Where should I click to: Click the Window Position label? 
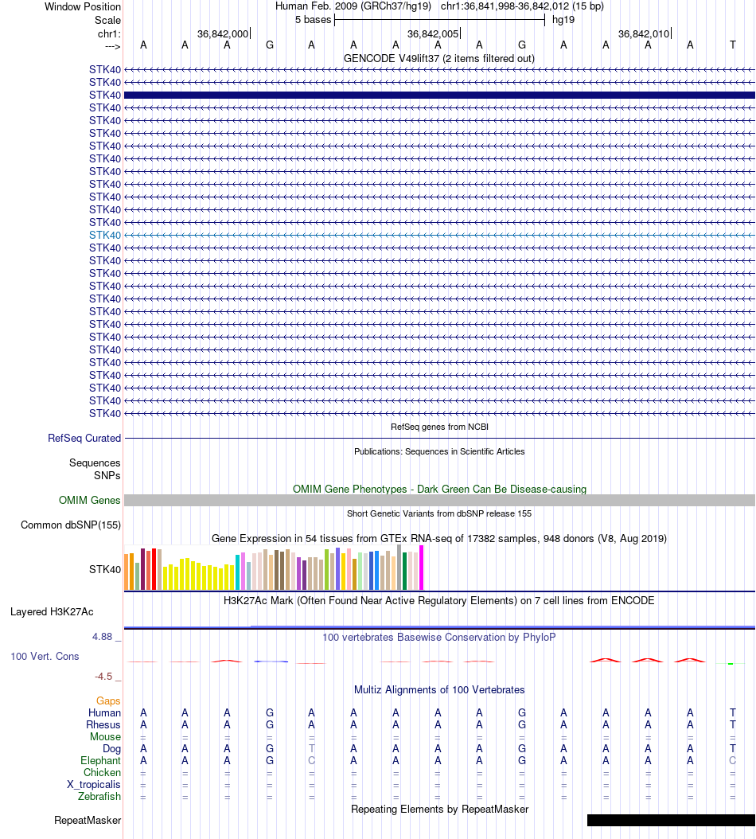click(83, 7)
